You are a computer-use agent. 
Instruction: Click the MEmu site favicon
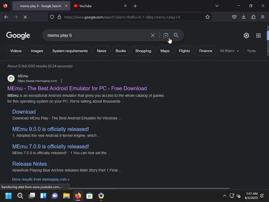point(11,78)
